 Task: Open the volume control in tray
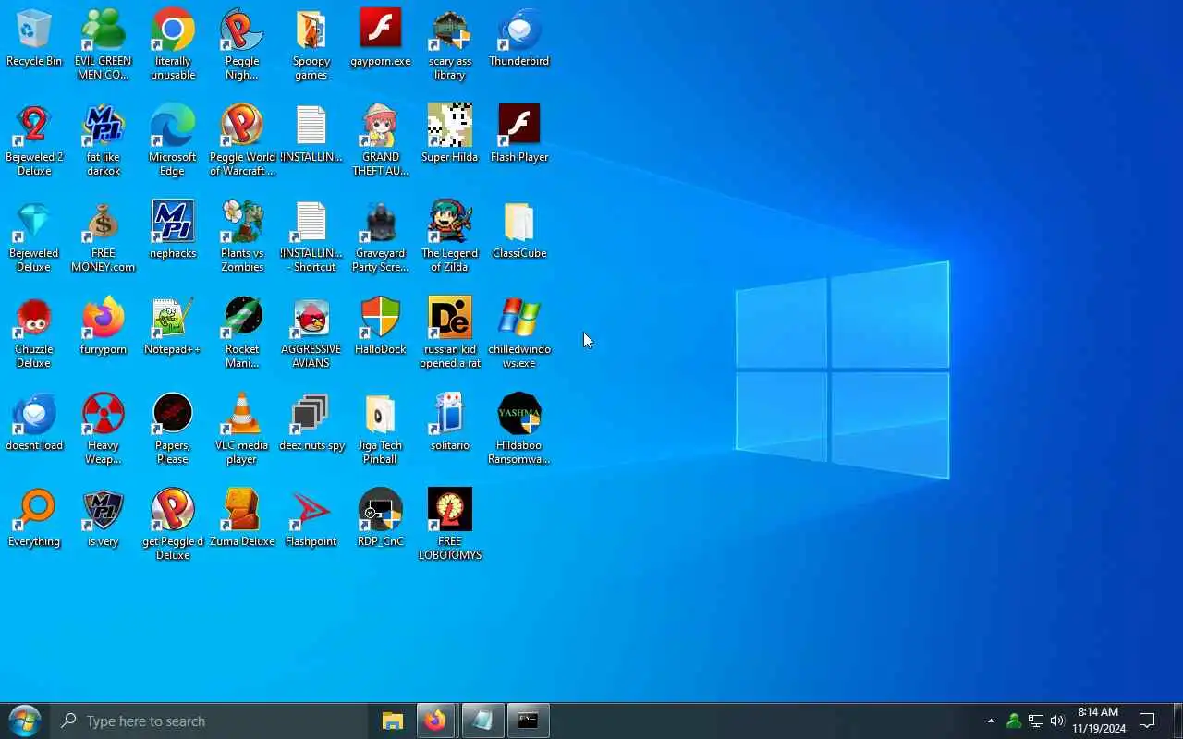pos(1058,721)
